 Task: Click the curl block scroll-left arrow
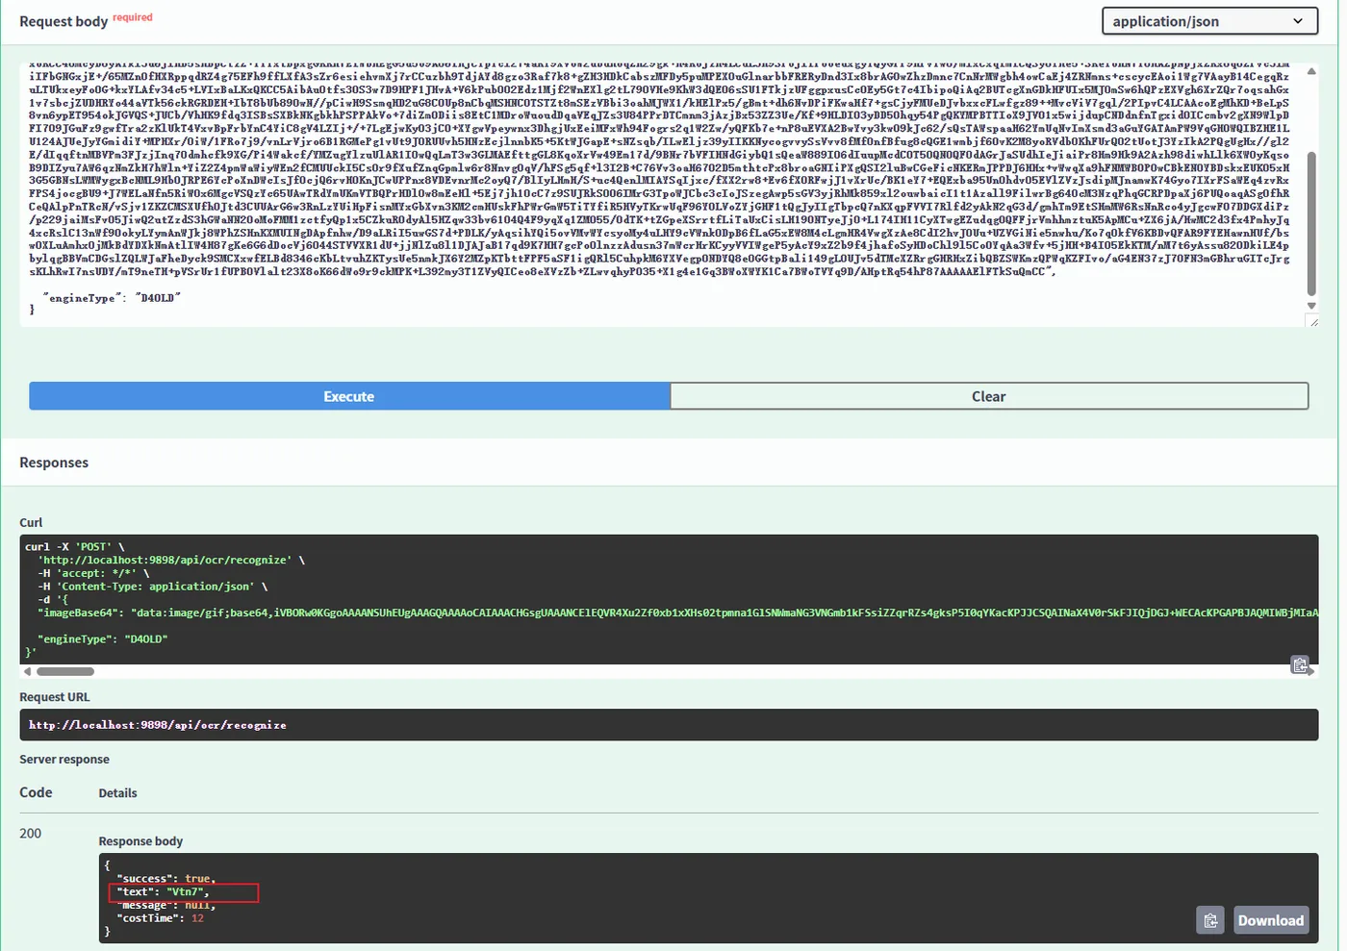(27, 671)
